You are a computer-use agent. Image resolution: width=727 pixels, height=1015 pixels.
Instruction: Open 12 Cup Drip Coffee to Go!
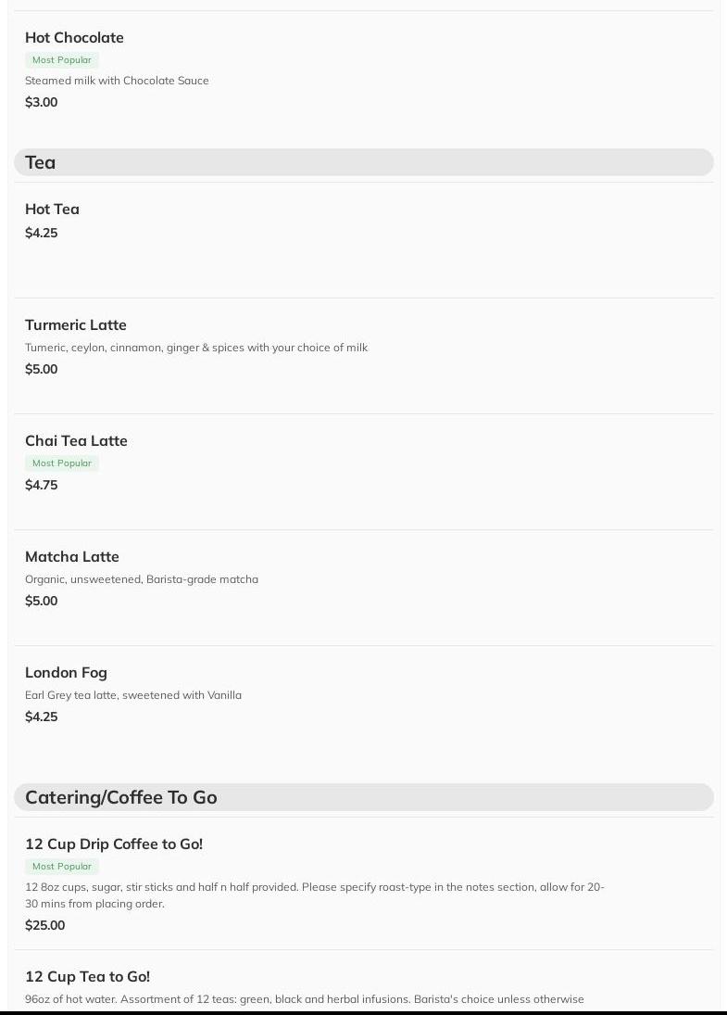tap(114, 844)
